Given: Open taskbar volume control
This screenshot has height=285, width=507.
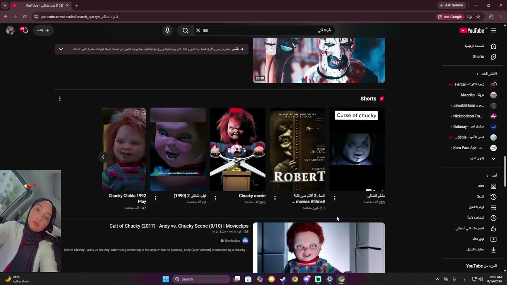Looking at the screenshot, I should click(x=480, y=279).
